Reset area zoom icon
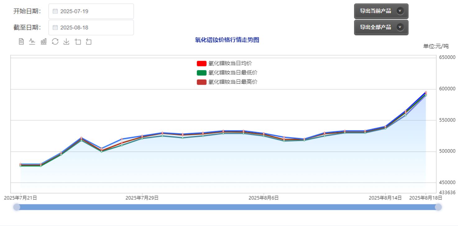The image size is (458, 226). click(x=89, y=42)
